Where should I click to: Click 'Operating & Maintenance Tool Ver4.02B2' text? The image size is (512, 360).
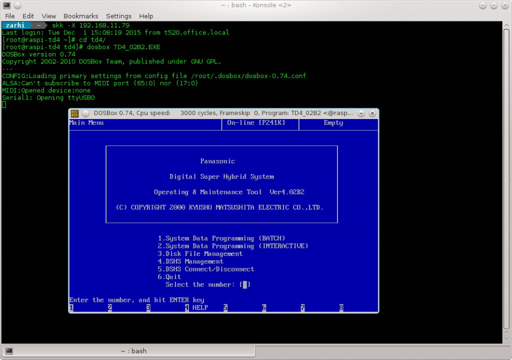(229, 192)
